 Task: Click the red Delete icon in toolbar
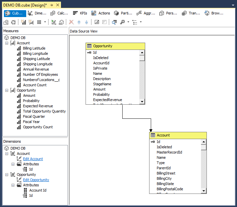point(71,22)
